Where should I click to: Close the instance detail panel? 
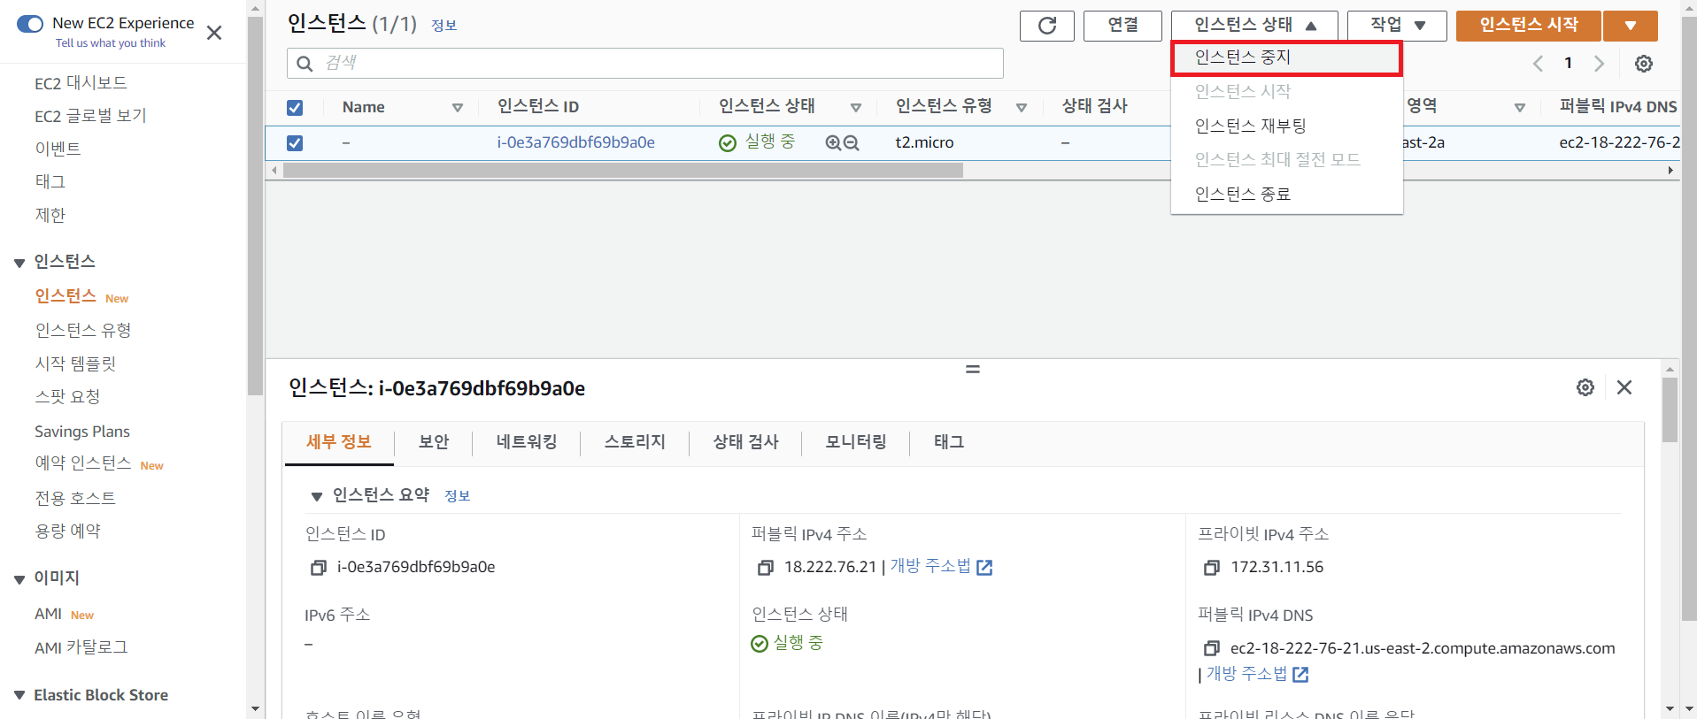pyautogui.click(x=1624, y=387)
